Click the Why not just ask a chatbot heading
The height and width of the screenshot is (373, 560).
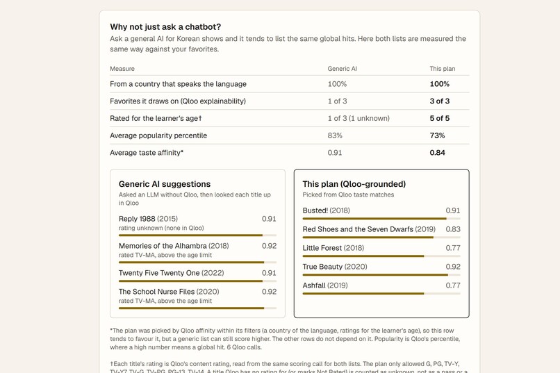click(165, 27)
